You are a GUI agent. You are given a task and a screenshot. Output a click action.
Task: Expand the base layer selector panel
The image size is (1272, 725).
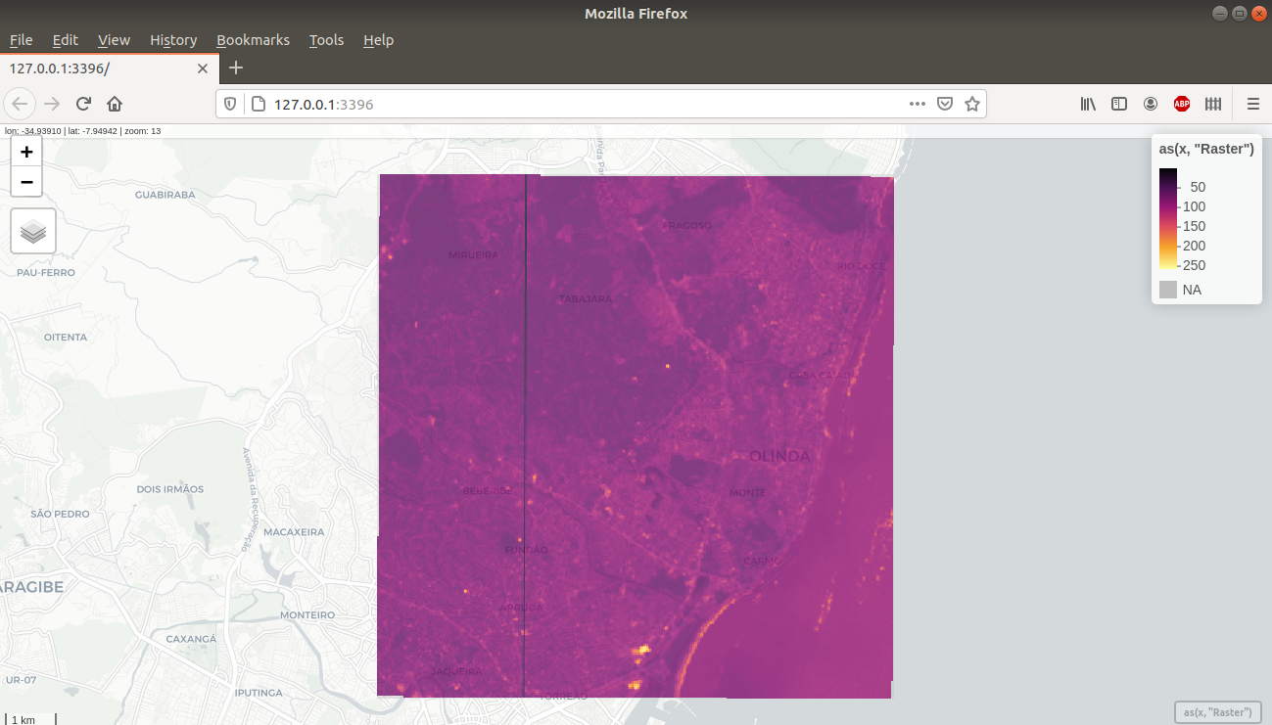(x=32, y=231)
